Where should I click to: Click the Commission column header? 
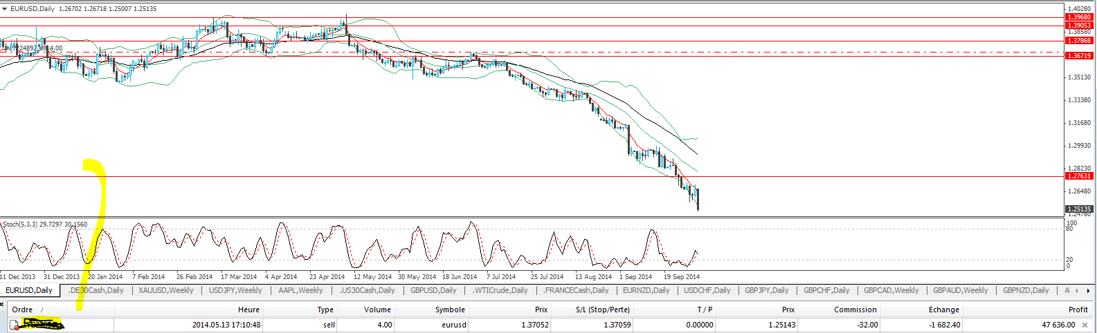point(855,310)
